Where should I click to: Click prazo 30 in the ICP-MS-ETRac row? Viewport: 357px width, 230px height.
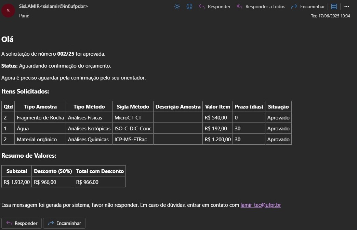[237, 140]
